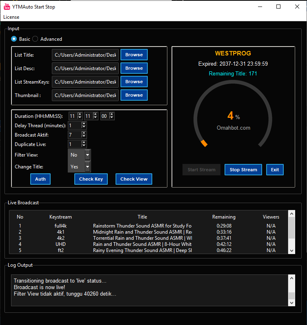Select the ft2 keystream row
The height and width of the screenshot is (325, 307).
pos(149,250)
